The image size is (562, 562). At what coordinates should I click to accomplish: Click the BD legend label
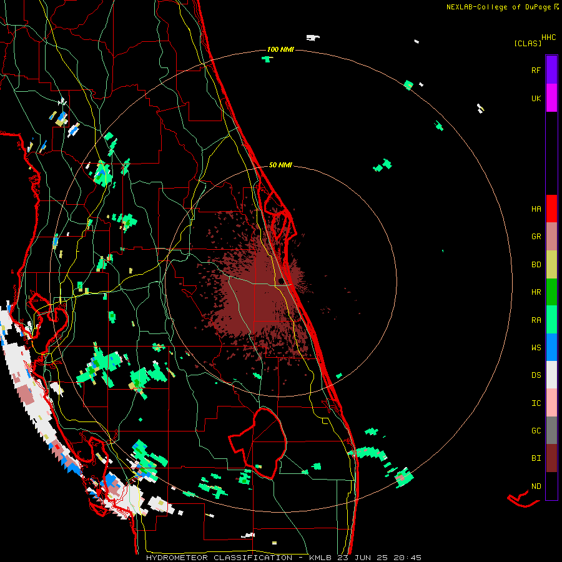536,265
